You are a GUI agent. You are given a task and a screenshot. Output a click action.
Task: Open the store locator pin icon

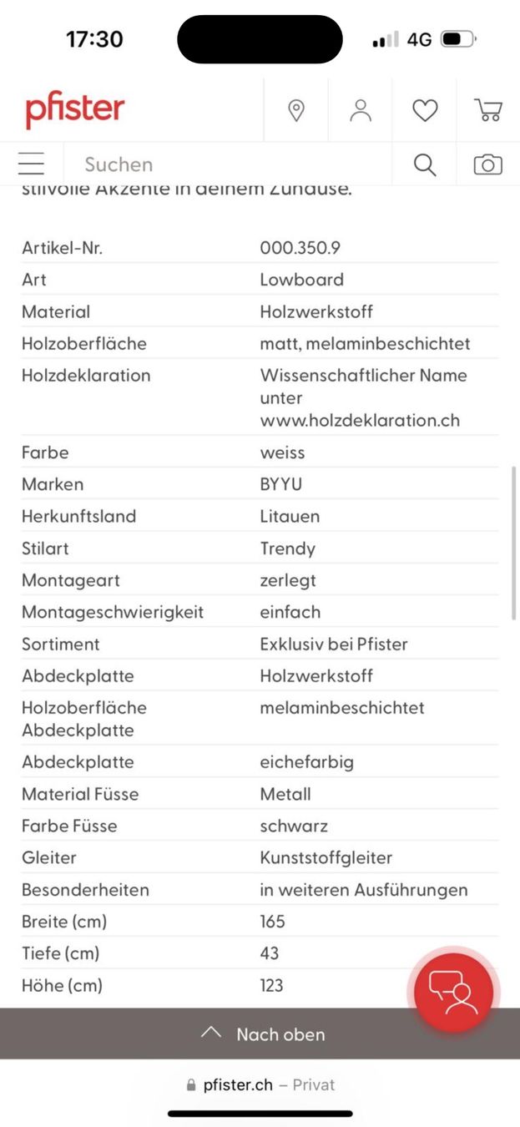[296, 110]
